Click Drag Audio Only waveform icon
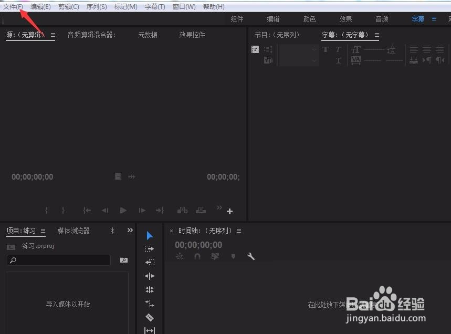The width and height of the screenshot is (451, 334). [x=132, y=176]
